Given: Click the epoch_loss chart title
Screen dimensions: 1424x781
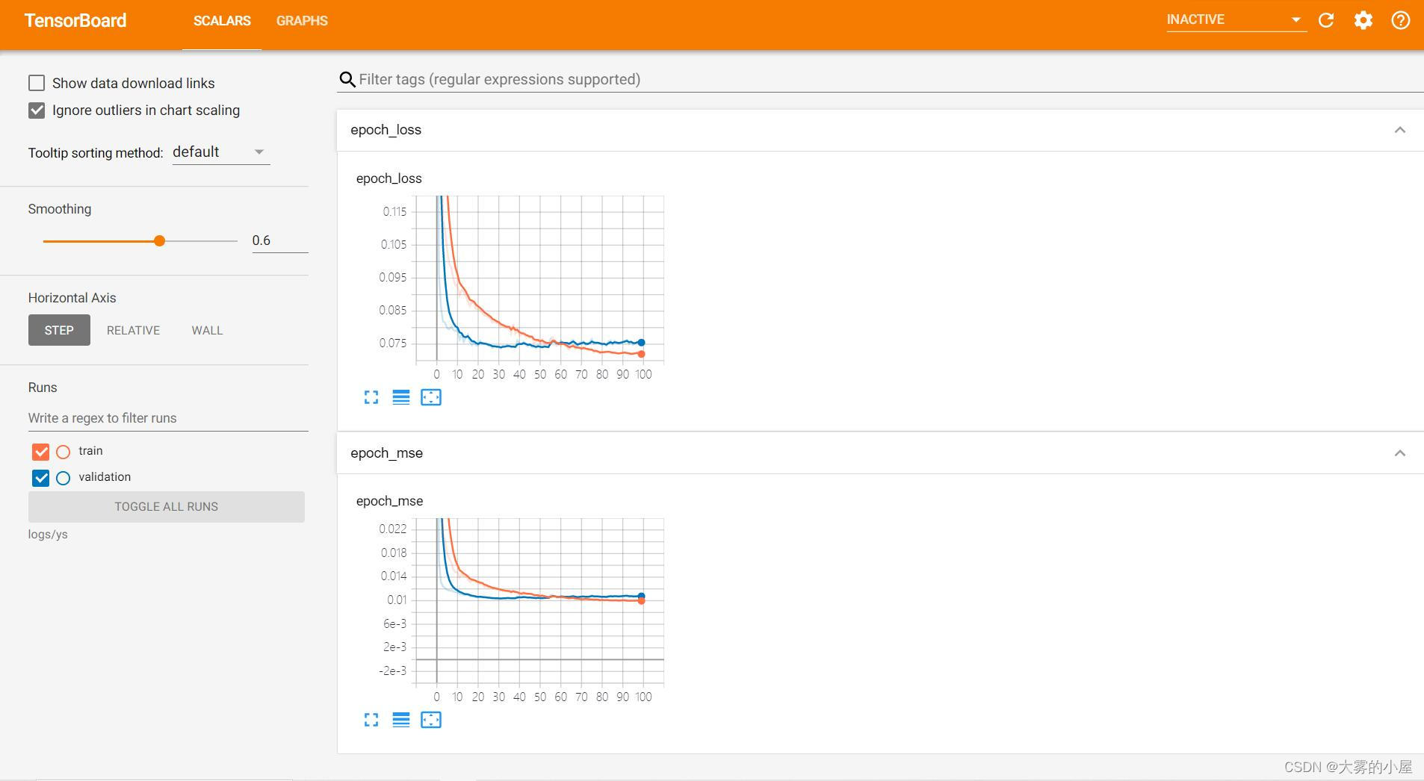Looking at the screenshot, I should coord(389,178).
